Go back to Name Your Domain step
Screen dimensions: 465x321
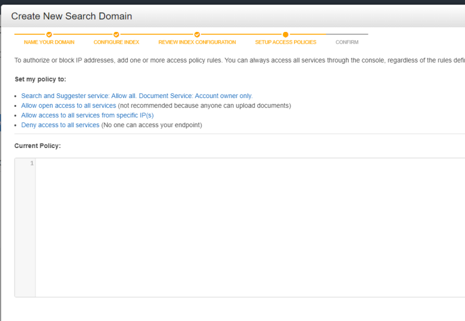pyautogui.click(x=49, y=42)
